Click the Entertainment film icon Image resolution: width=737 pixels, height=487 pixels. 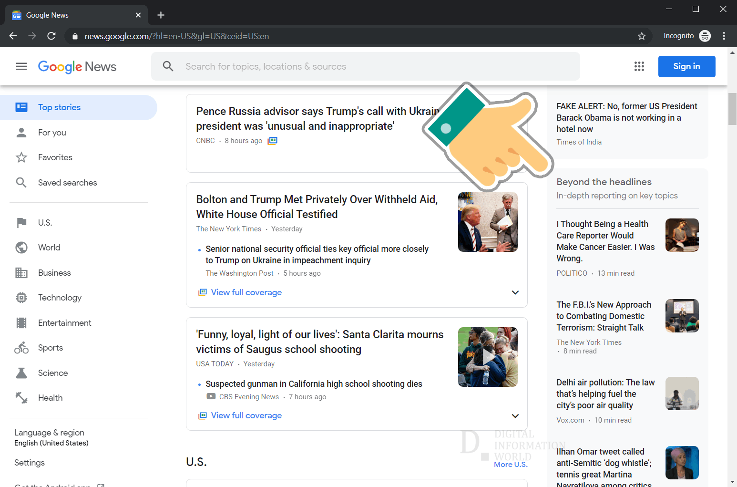point(21,323)
